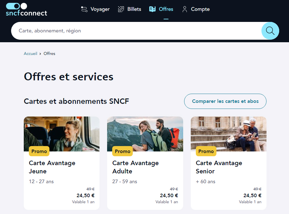The height and width of the screenshot is (214, 289).
Task: Open the Billets menu label
Action: pos(134,9)
